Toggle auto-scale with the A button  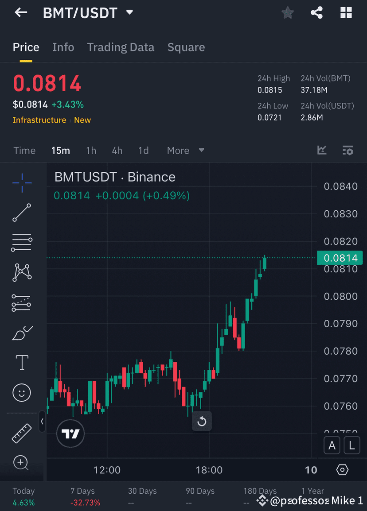click(332, 445)
